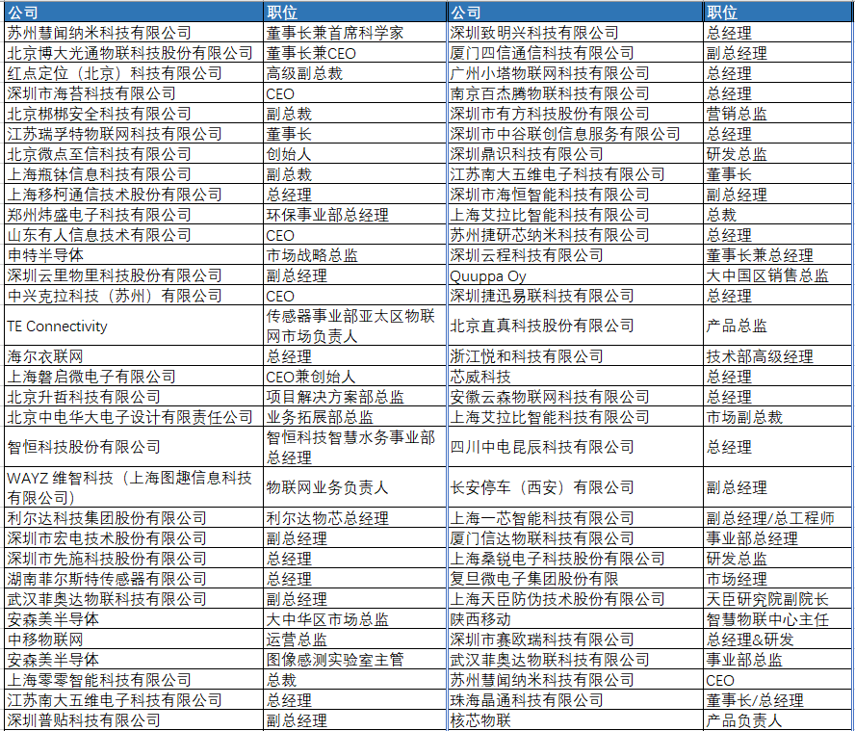855x731 pixels.
Task: Select 中兴克拉科技（苏州）有限公司
Action: (x=133, y=295)
